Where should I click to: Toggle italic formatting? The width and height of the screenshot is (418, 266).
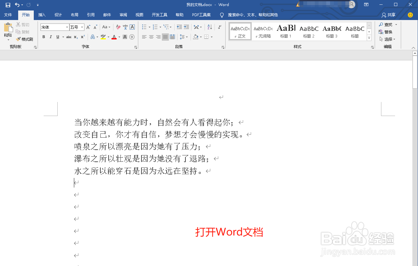click(x=51, y=37)
